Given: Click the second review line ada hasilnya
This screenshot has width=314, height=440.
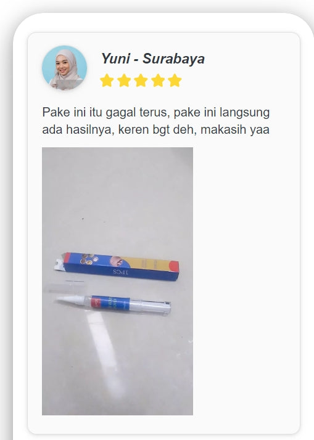Looking at the screenshot, I should point(156,129).
